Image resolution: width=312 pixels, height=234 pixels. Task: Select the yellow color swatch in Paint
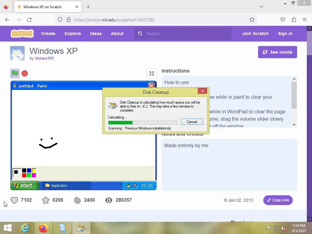point(34,170)
